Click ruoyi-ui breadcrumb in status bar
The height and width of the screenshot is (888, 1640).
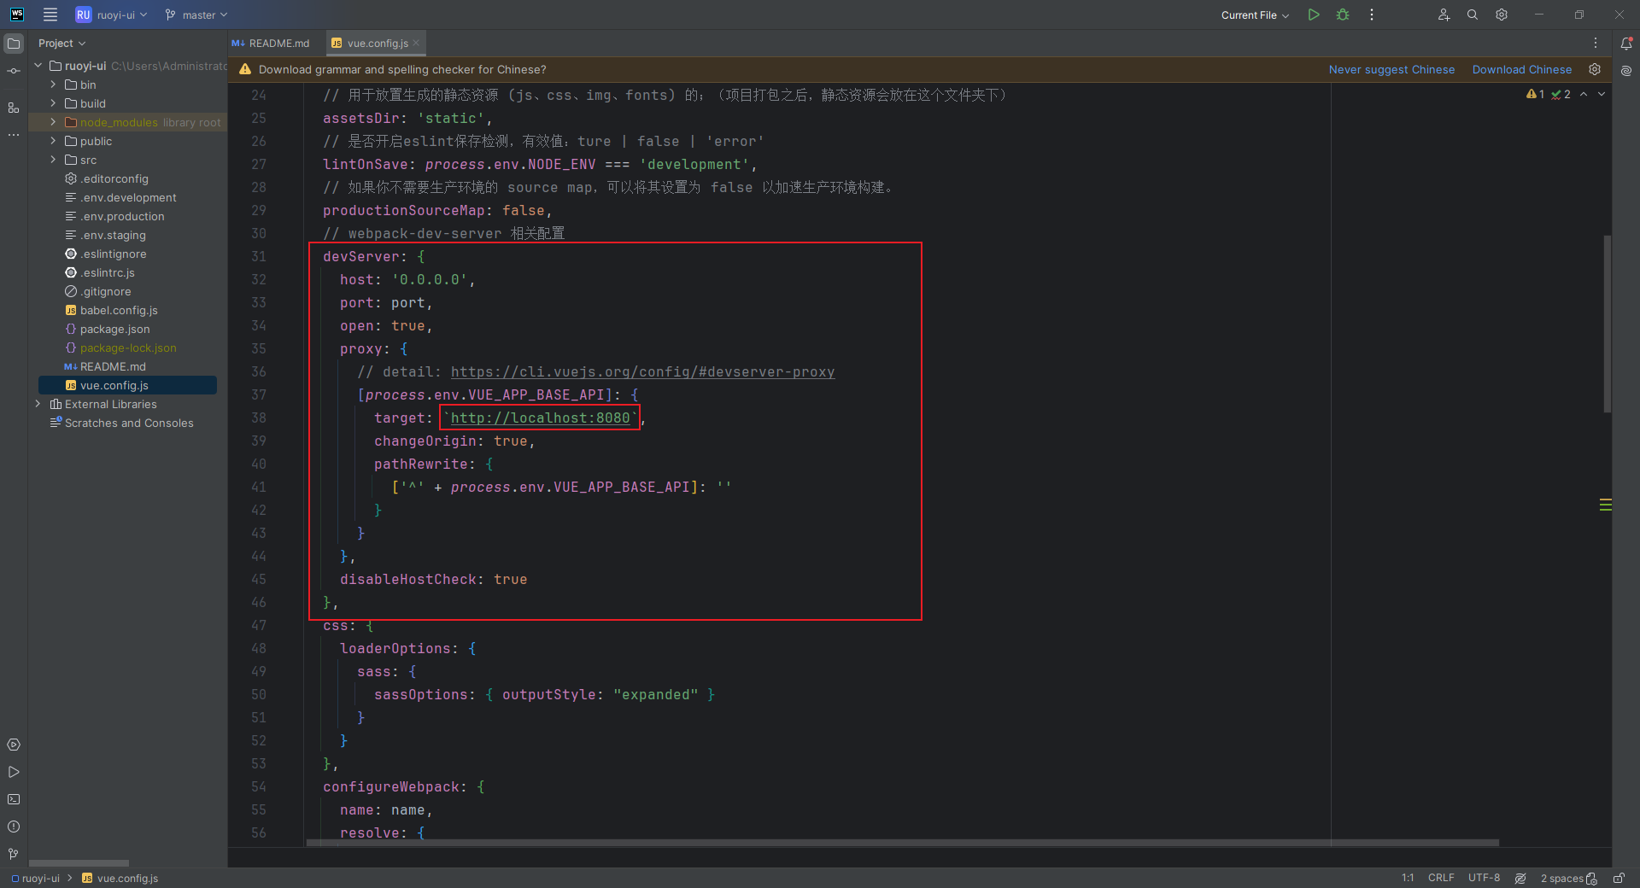point(36,878)
